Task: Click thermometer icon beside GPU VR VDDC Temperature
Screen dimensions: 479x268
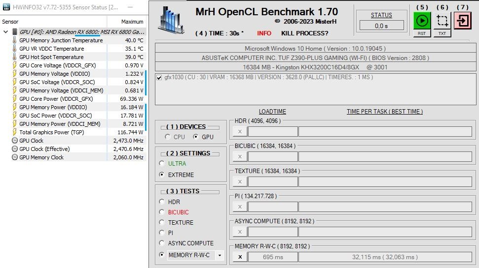Action: tap(14, 48)
